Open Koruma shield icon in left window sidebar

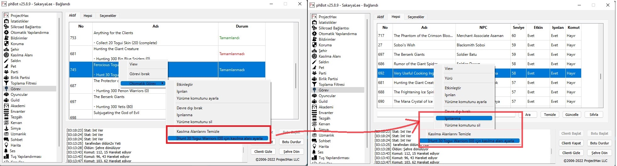pos(6,44)
